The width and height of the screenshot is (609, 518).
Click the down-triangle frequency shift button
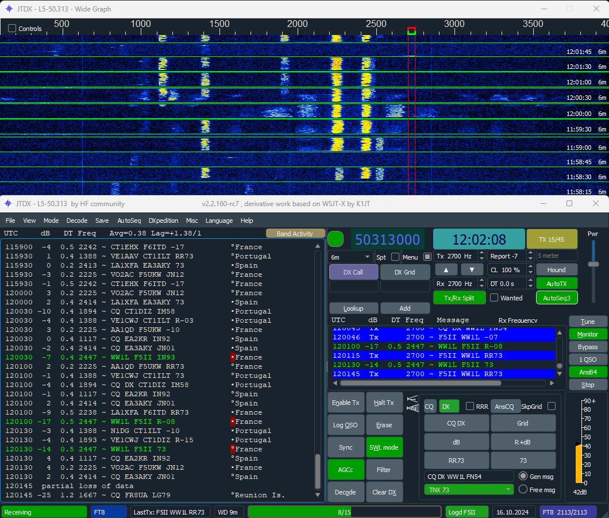pos(472,269)
